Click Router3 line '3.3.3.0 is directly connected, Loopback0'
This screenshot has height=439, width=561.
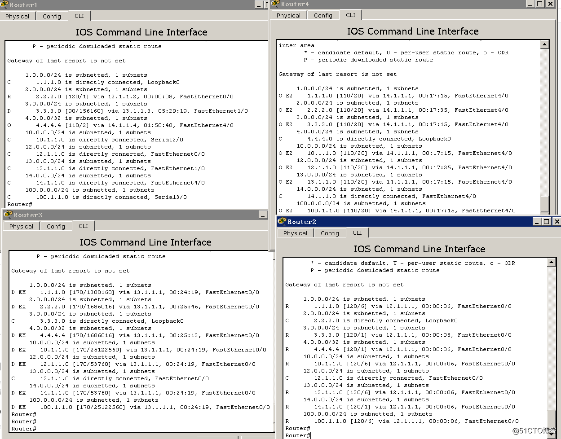112,321
